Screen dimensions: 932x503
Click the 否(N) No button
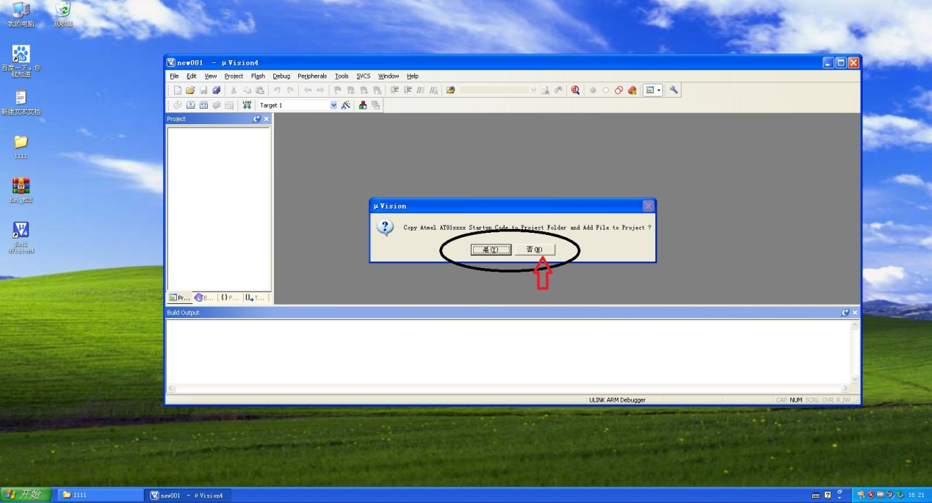pos(534,250)
